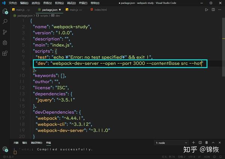Click the "webpack-cli": "^3.3.12" line
The height and width of the screenshot is (159, 225).
[x=64, y=124]
